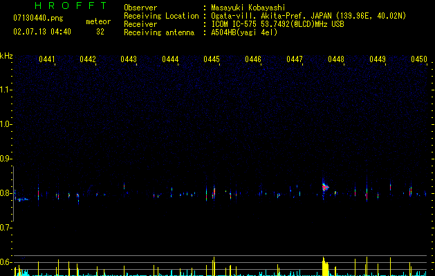Click the 0.9 frequency axis label
The height and width of the screenshot is (276, 435).
tap(6, 159)
